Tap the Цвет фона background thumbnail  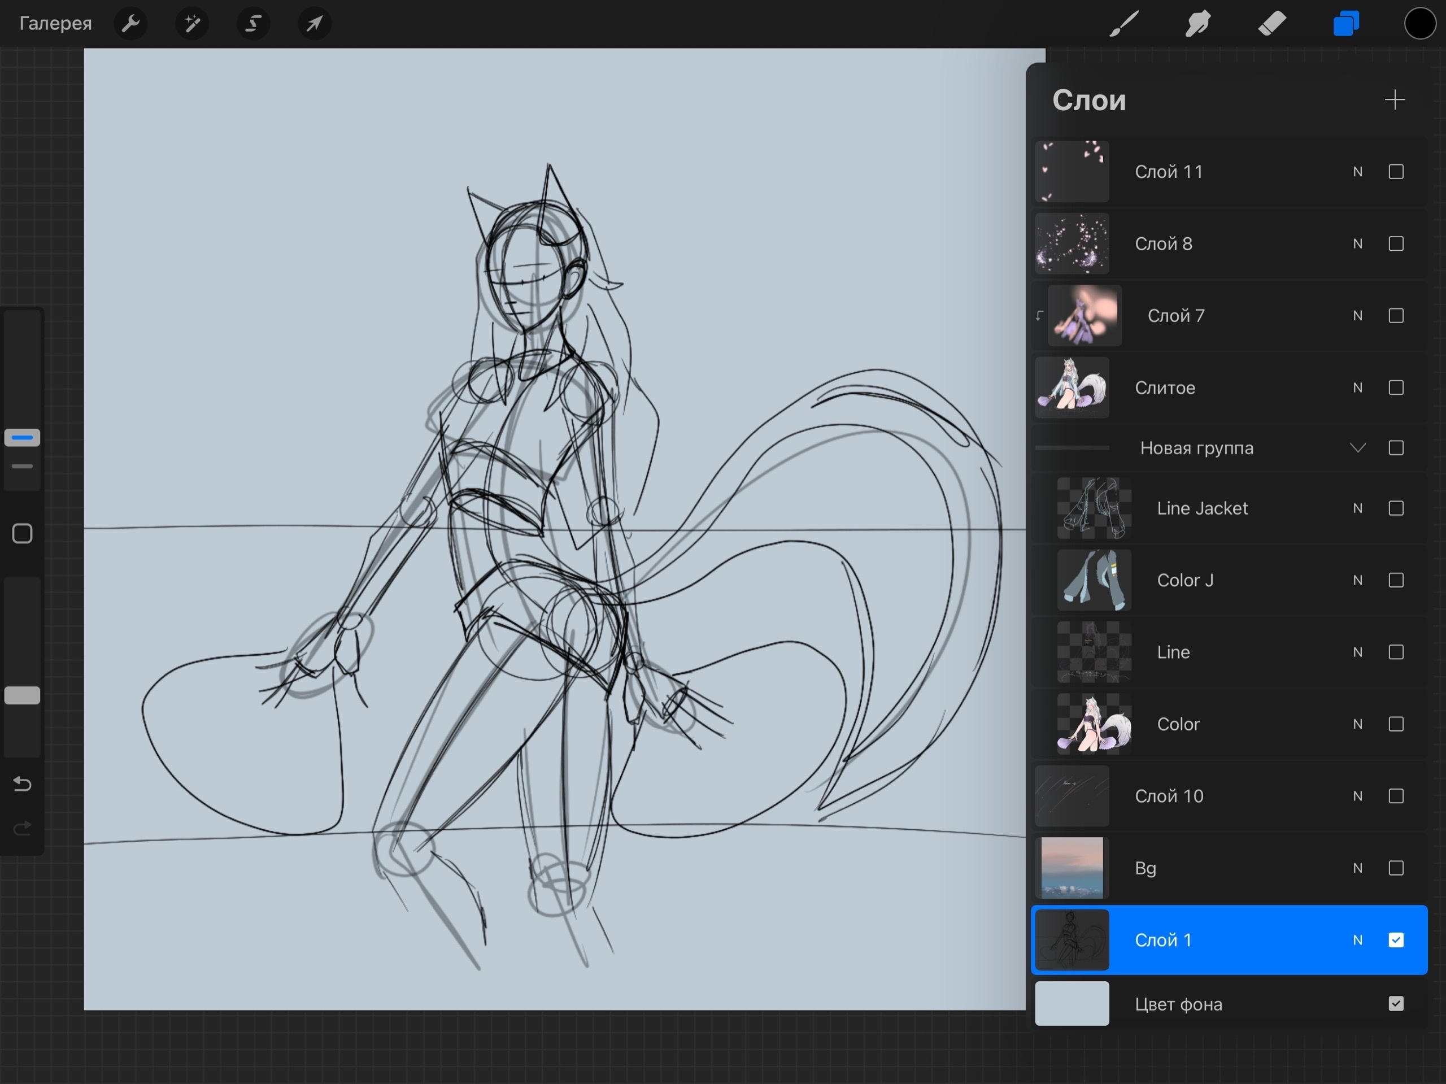(1072, 1004)
